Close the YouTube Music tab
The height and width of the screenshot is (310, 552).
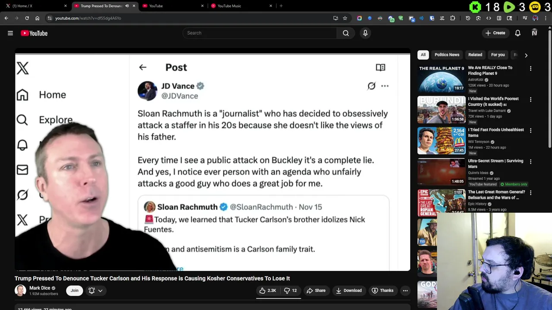(x=271, y=6)
